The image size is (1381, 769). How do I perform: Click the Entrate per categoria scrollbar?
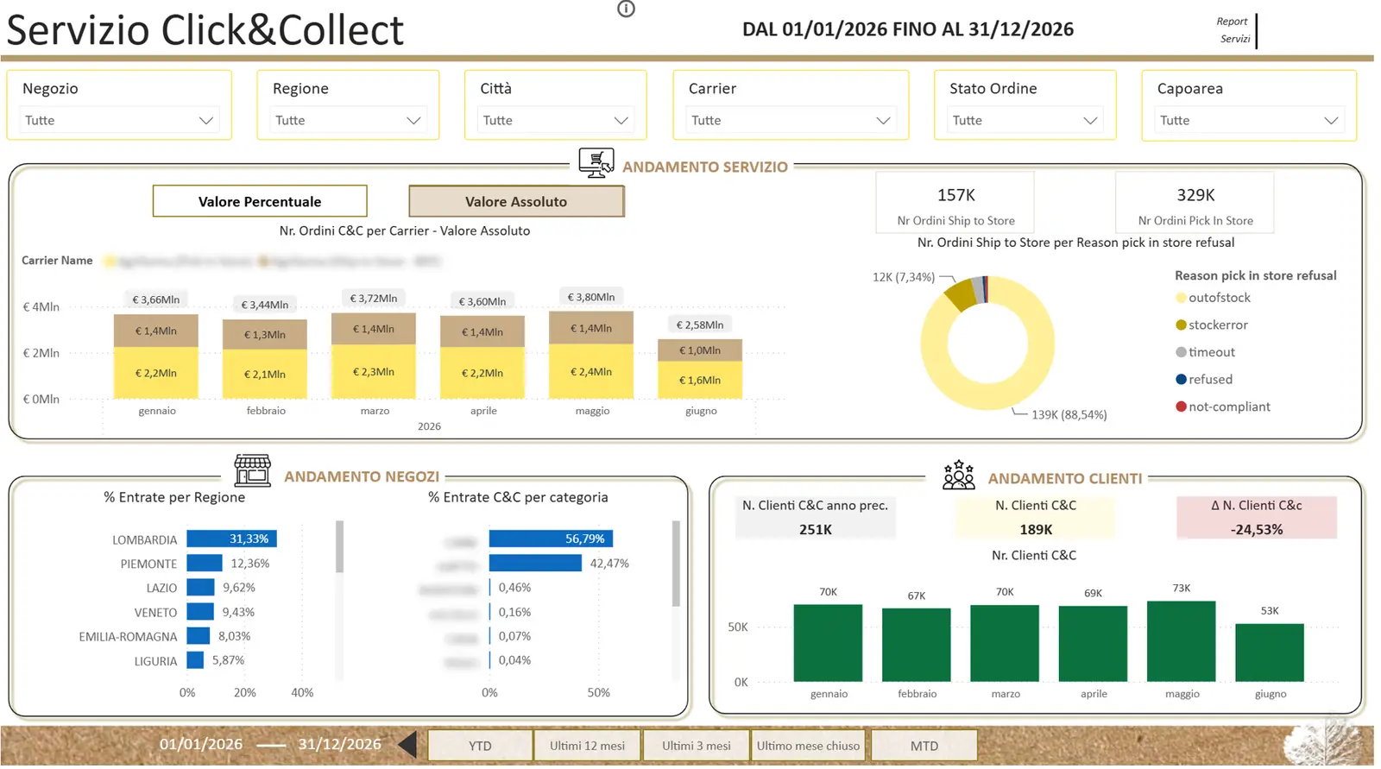click(x=676, y=564)
